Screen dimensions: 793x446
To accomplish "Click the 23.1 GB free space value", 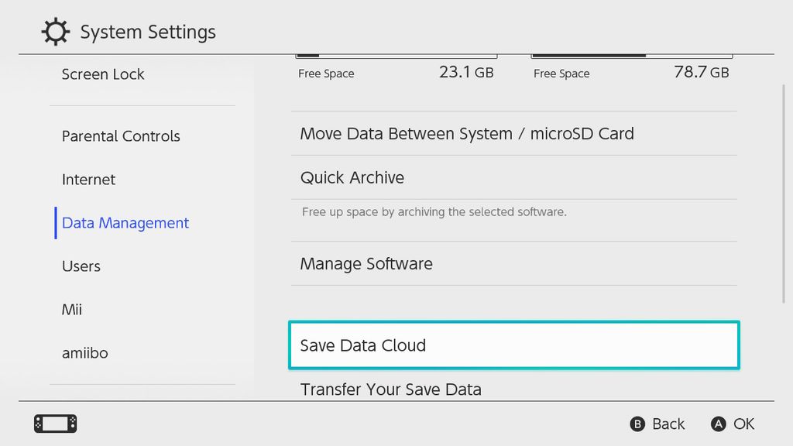I will click(x=466, y=73).
